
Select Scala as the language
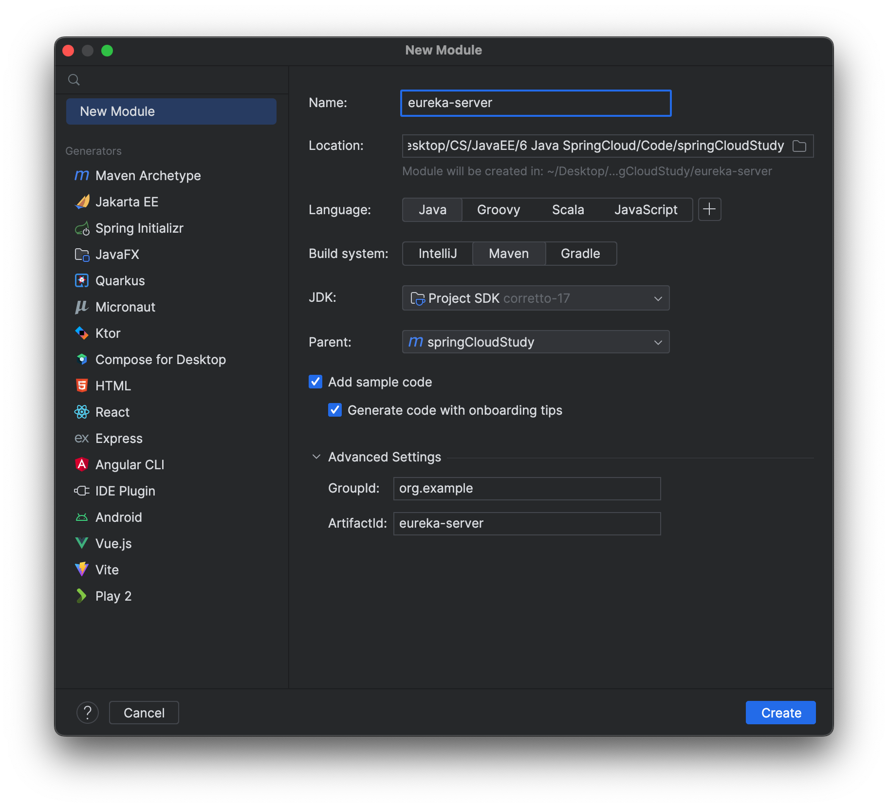tap(568, 209)
